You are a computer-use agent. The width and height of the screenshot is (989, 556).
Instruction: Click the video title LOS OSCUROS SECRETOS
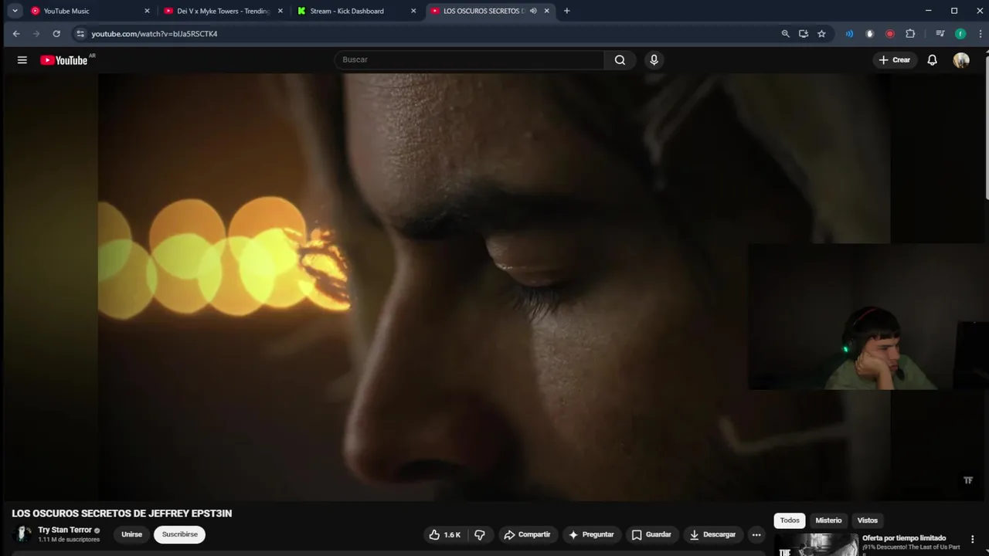click(x=122, y=514)
